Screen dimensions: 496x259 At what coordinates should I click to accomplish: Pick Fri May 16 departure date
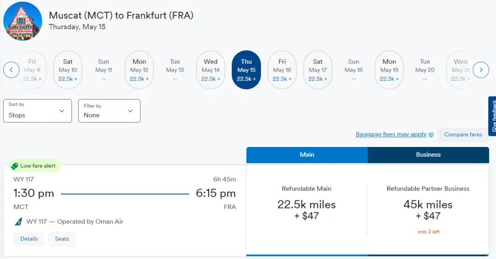(x=282, y=70)
